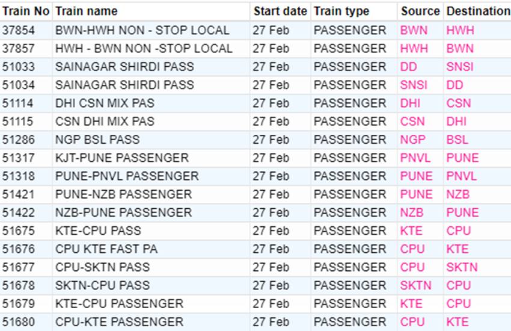Viewport: 511px width, 331px height.
Task: Open the HWH destination link in first row
Action: point(460,30)
